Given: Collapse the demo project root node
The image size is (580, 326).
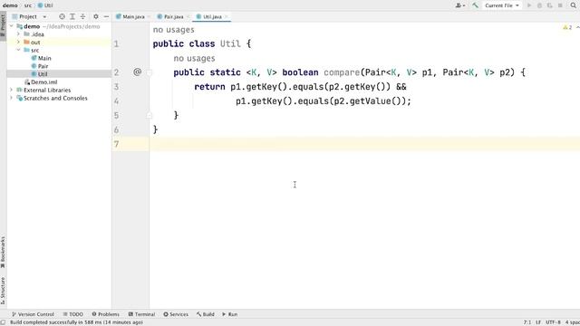Looking at the screenshot, I should tap(12, 26).
